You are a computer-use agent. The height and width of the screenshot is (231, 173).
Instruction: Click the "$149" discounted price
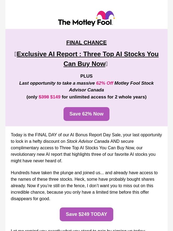pos(55,97)
